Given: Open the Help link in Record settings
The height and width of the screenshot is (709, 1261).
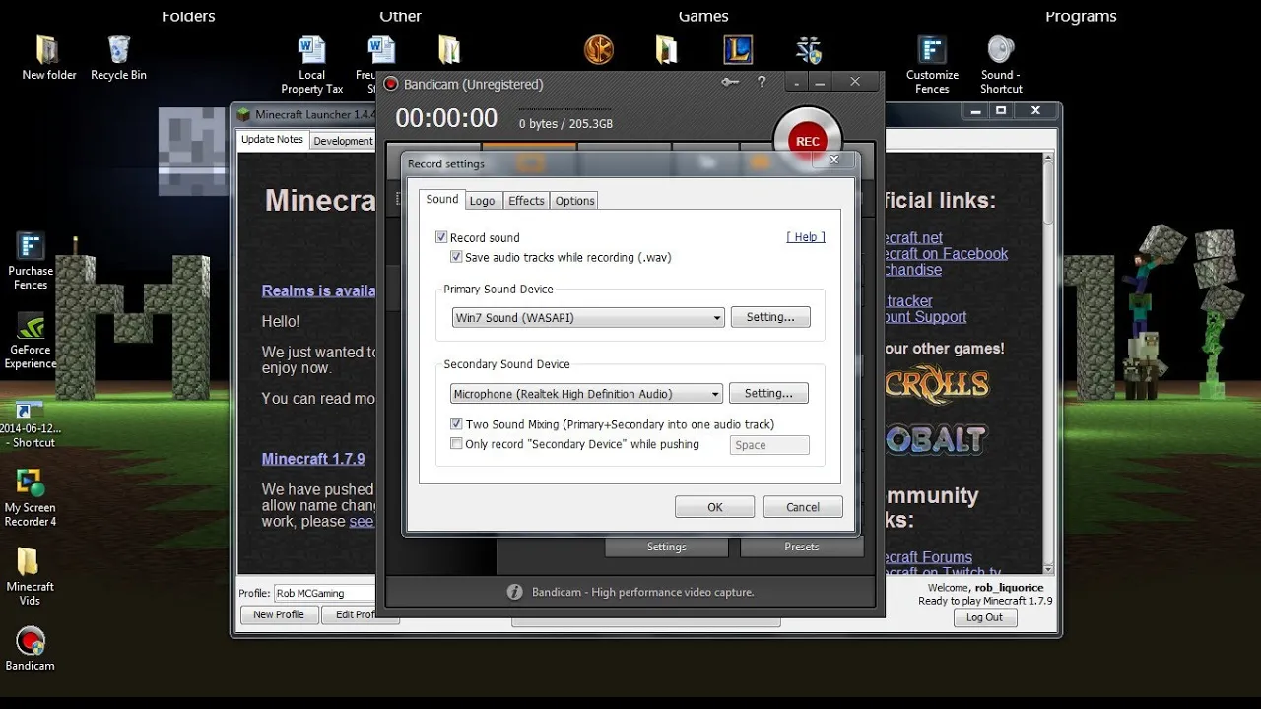Looking at the screenshot, I should 806,237.
